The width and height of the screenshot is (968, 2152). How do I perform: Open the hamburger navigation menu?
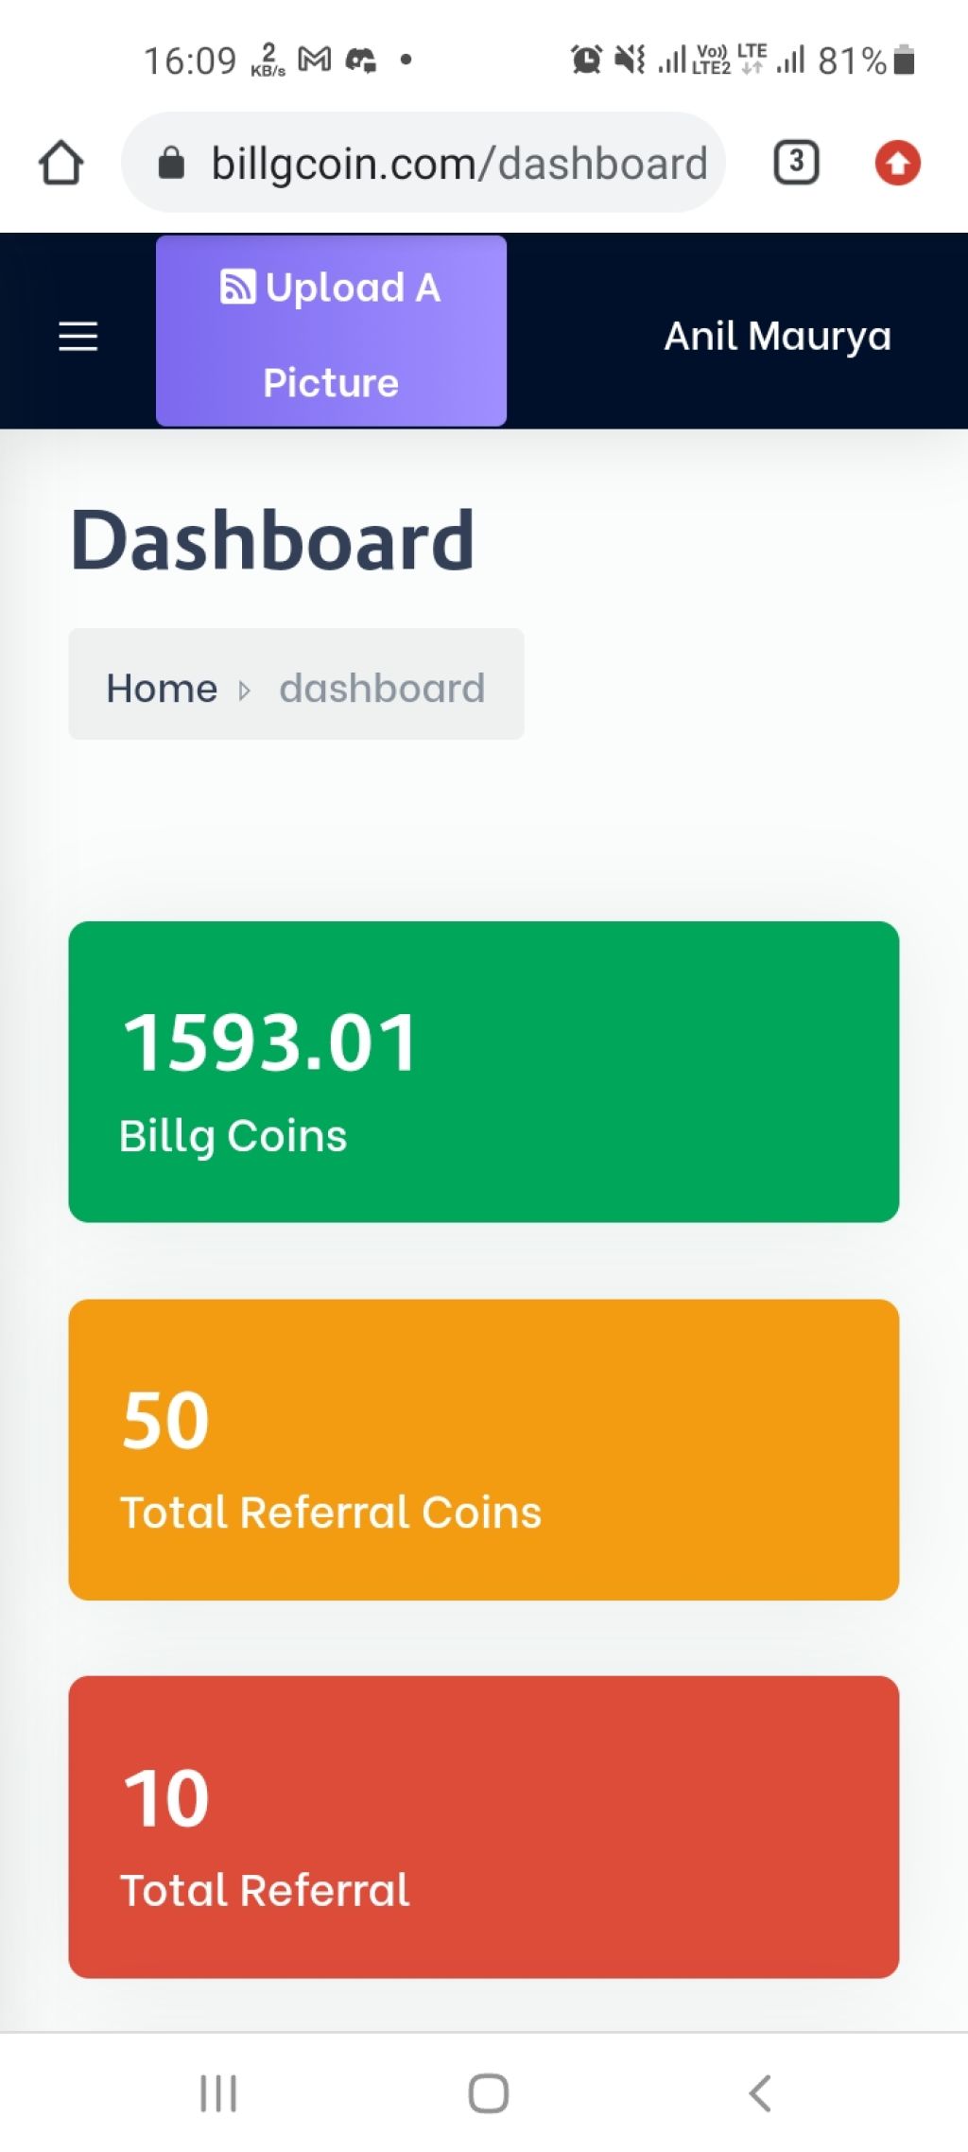(x=78, y=337)
